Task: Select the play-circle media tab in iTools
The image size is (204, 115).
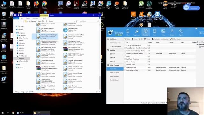Action: point(146,32)
